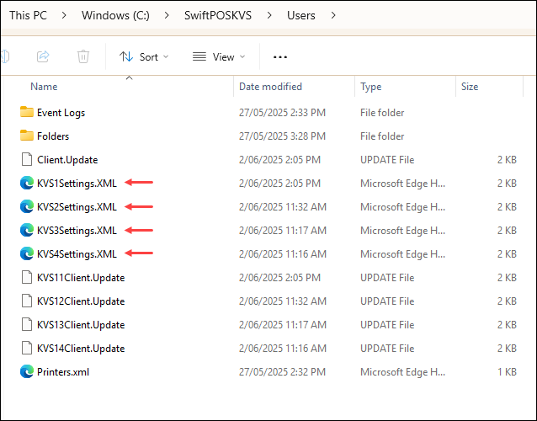Click the KVS4Settings.XML Edge icon
The image size is (537, 421).
[27, 253]
